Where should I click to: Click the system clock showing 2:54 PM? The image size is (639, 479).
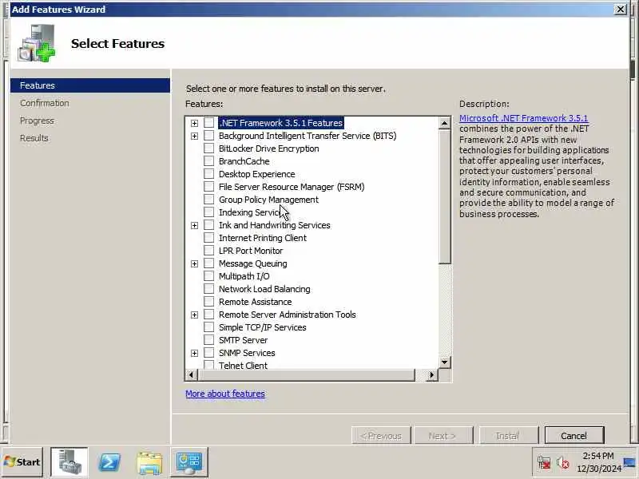point(598,456)
